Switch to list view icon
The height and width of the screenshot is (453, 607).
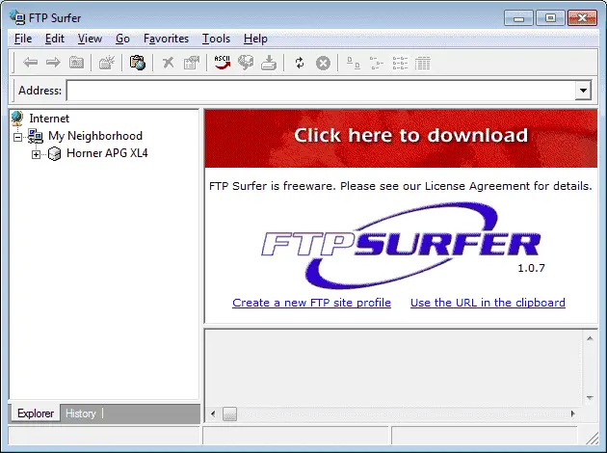coord(400,63)
